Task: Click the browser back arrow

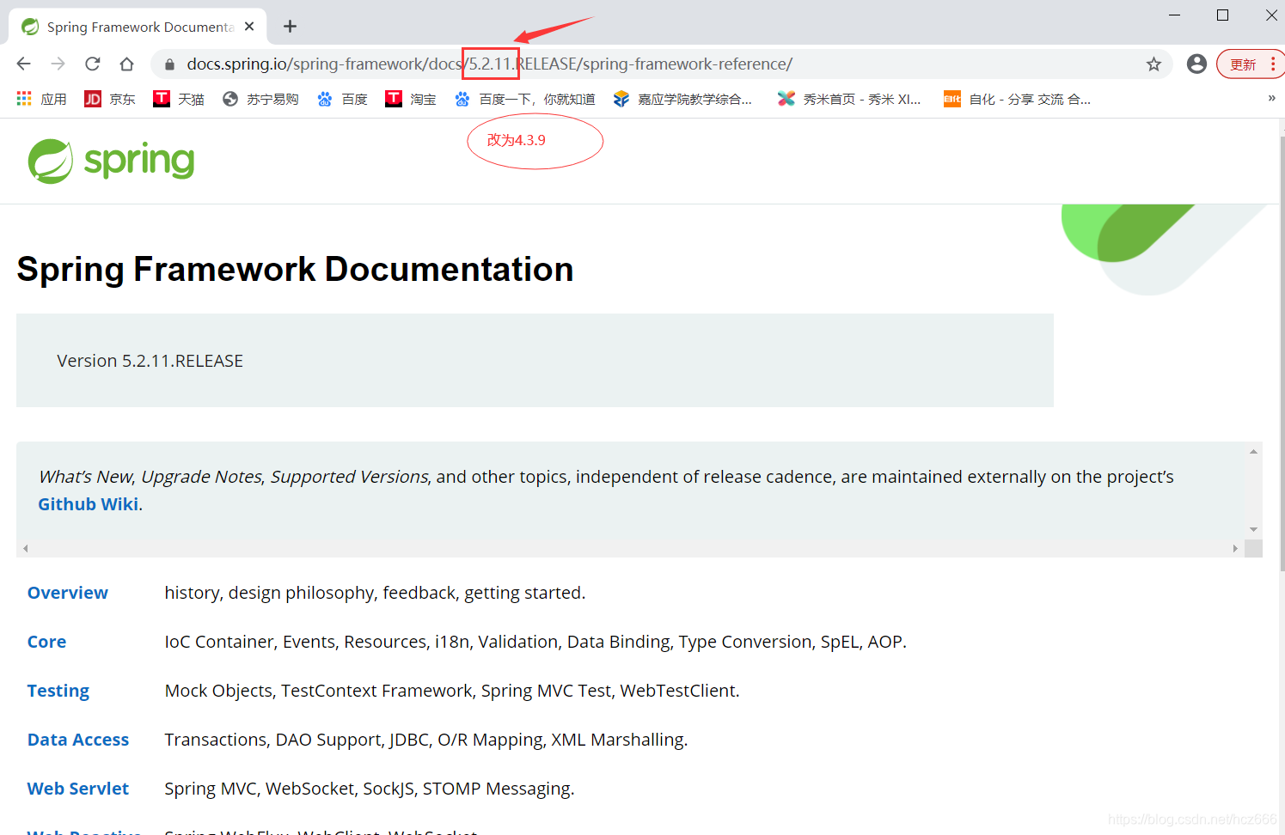Action: [x=24, y=64]
